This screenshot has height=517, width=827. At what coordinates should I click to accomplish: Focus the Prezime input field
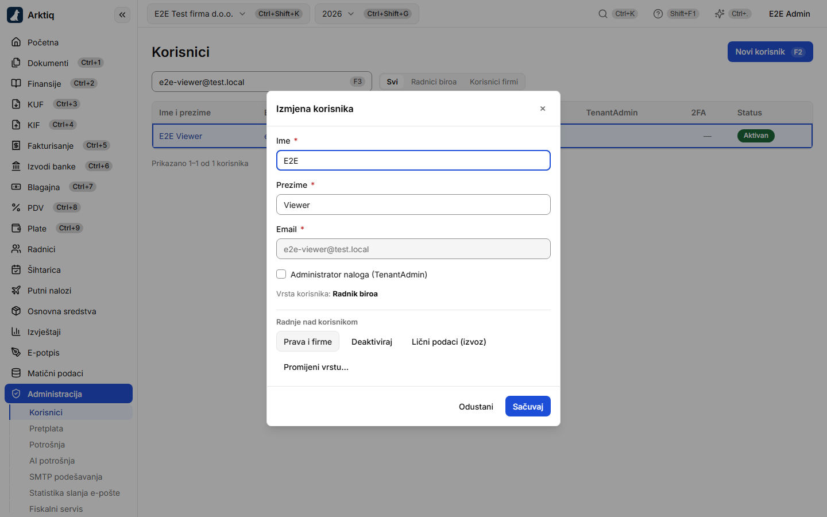413,205
